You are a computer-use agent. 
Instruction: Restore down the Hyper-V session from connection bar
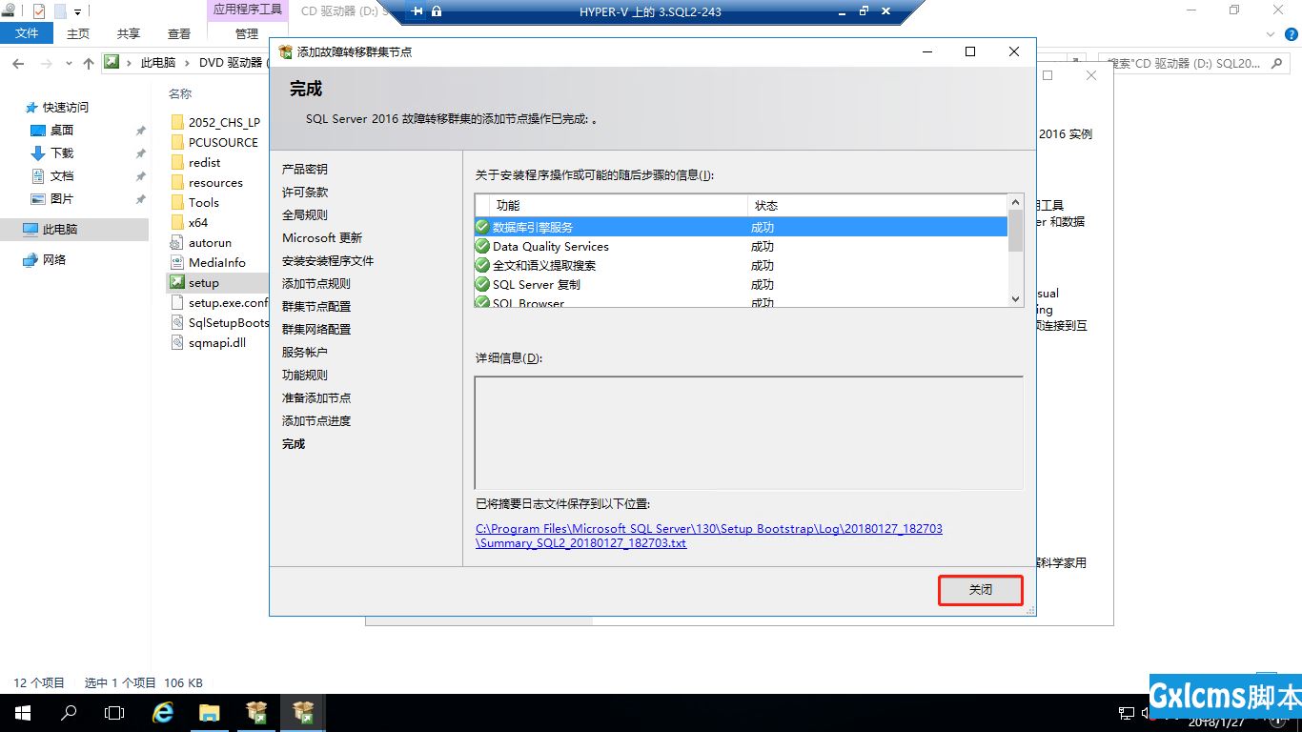click(x=864, y=11)
